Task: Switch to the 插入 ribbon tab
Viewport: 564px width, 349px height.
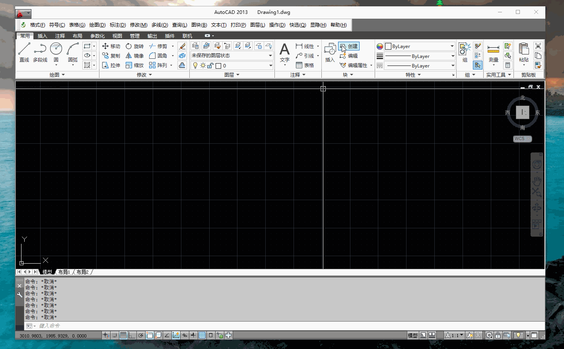Action: 42,36
